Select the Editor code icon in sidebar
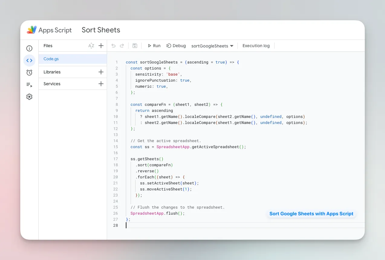Viewport: 385px width, 260px height. (x=29, y=60)
